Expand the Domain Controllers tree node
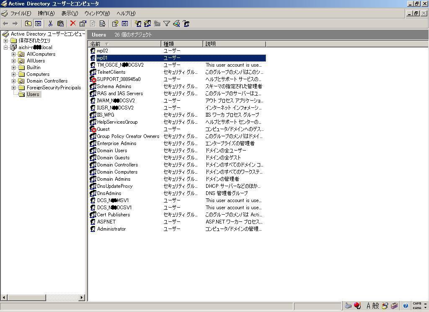The height and width of the screenshot is (312, 429). coord(13,81)
